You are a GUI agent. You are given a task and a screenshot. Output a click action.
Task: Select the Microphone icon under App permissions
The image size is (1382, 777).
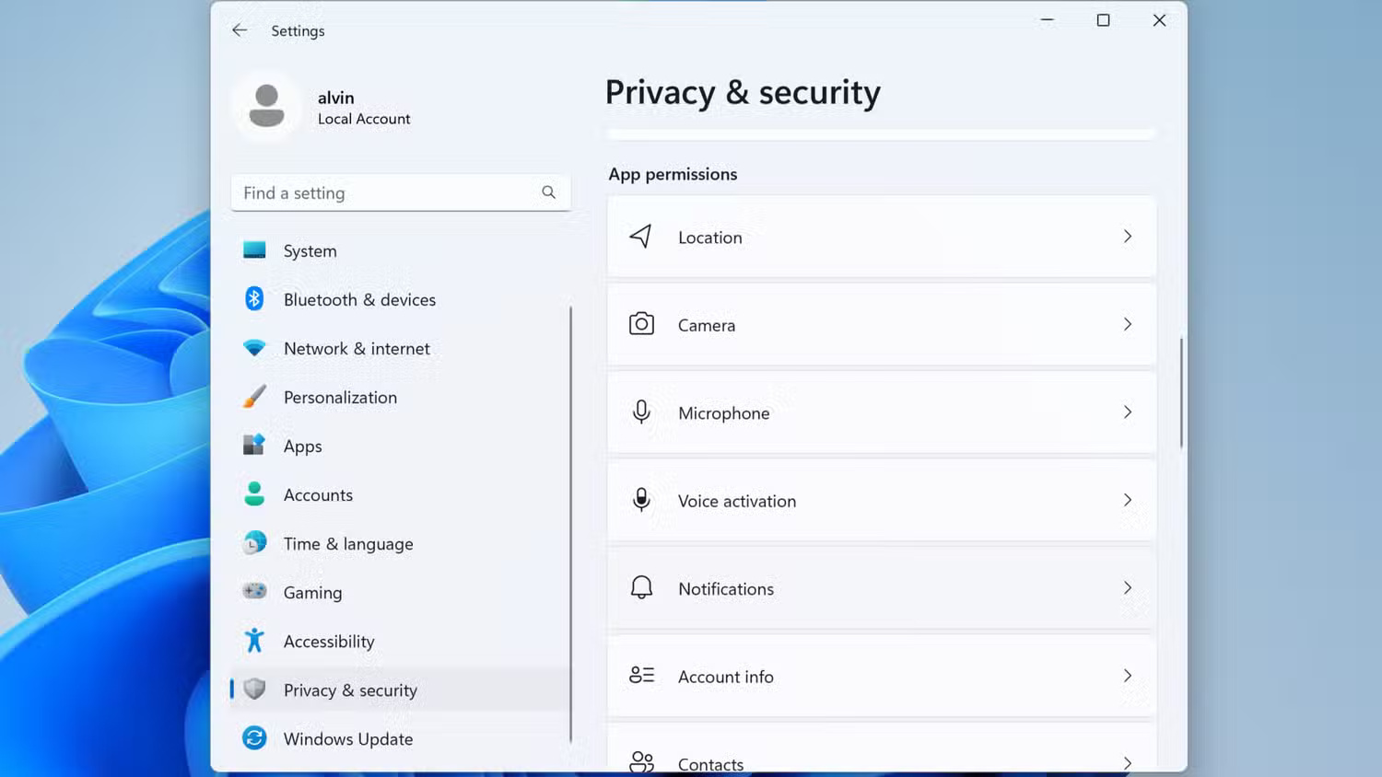point(641,412)
